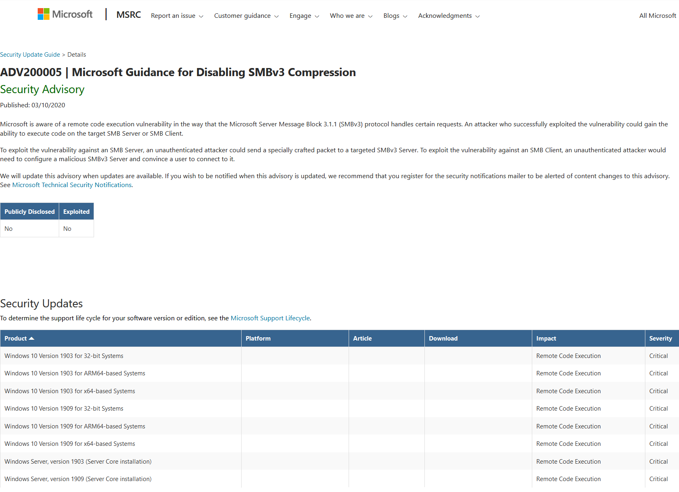Expand the Acknowledgments menu
This screenshot has width=679, height=492.
coord(449,16)
